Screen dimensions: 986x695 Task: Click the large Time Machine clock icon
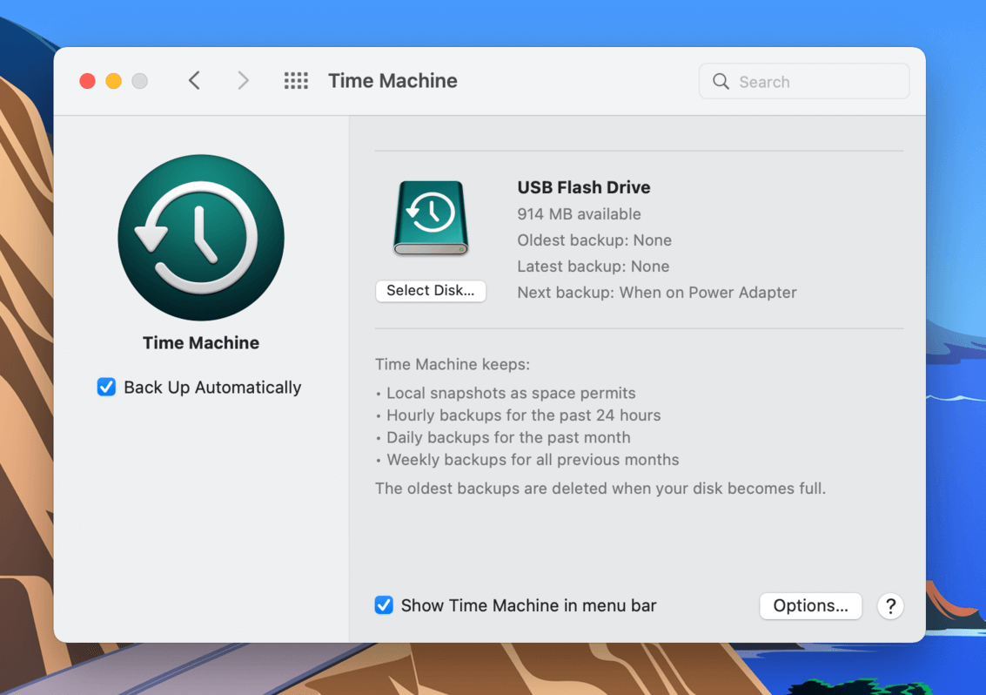201,238
